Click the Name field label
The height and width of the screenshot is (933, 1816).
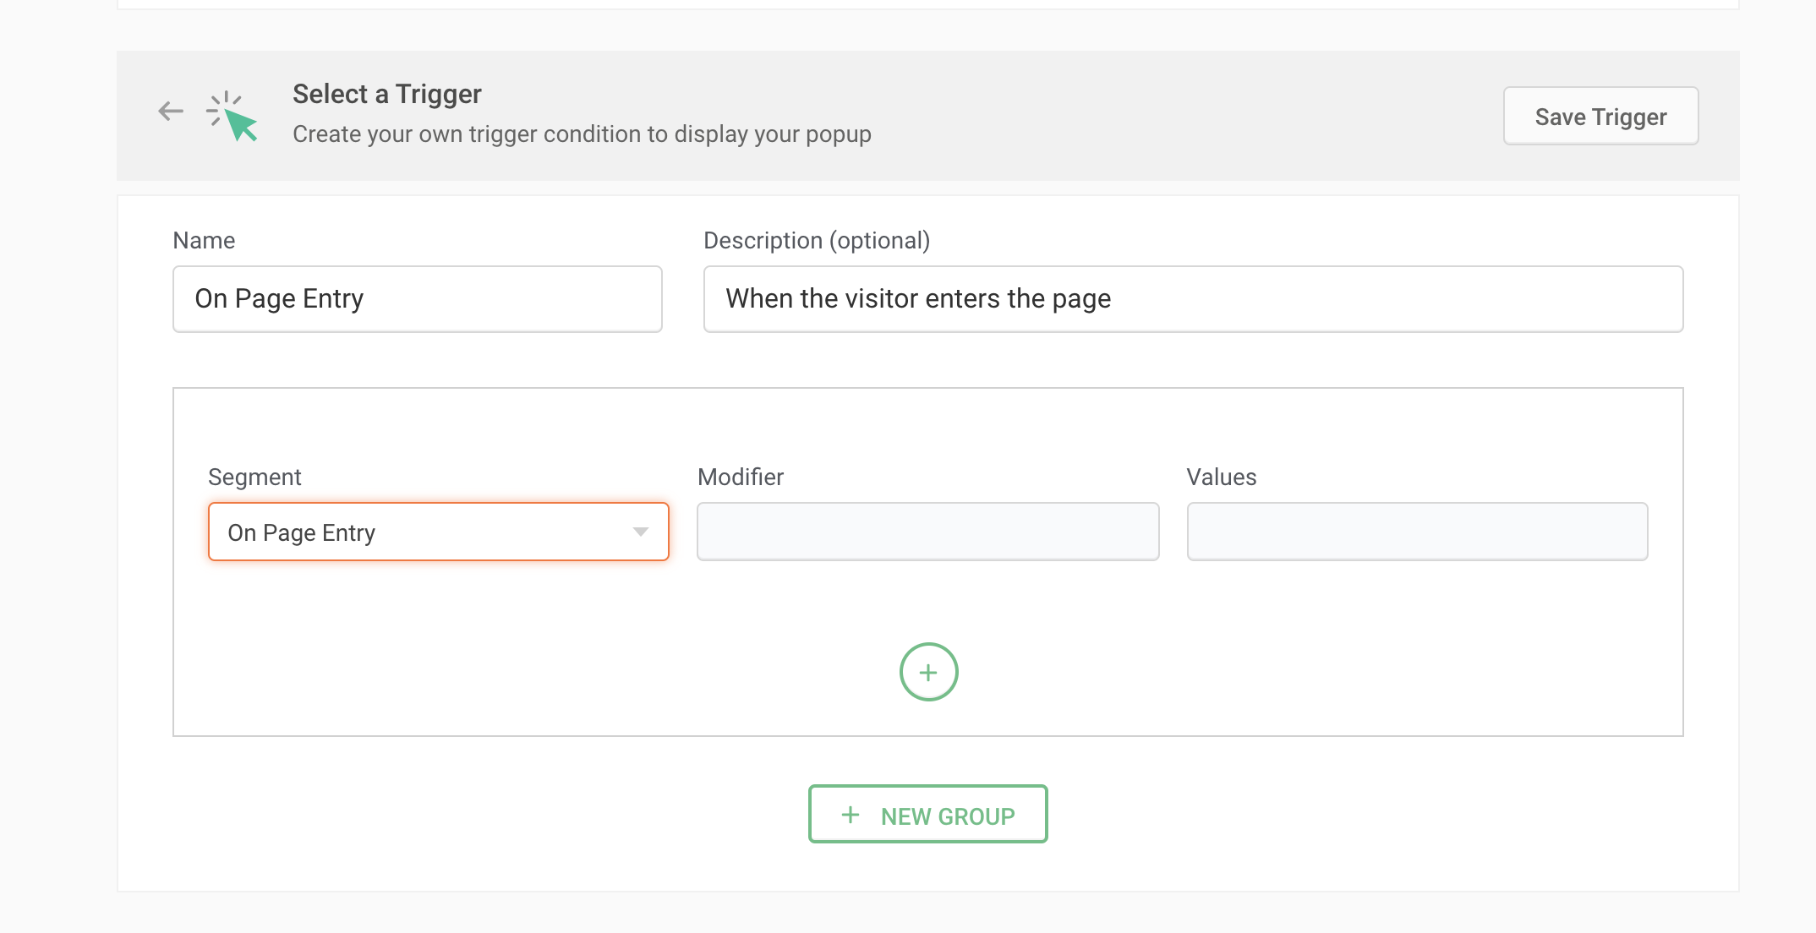[204, 241]
